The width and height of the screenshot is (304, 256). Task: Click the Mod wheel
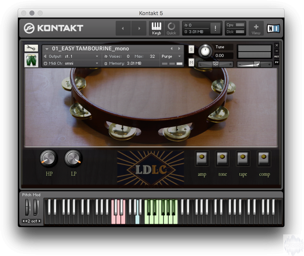(x=36, y=207)
